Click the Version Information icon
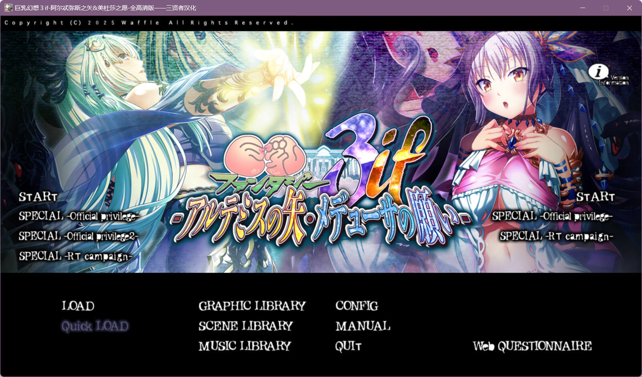Screen dimensions: 642x377 coord(599,73)
